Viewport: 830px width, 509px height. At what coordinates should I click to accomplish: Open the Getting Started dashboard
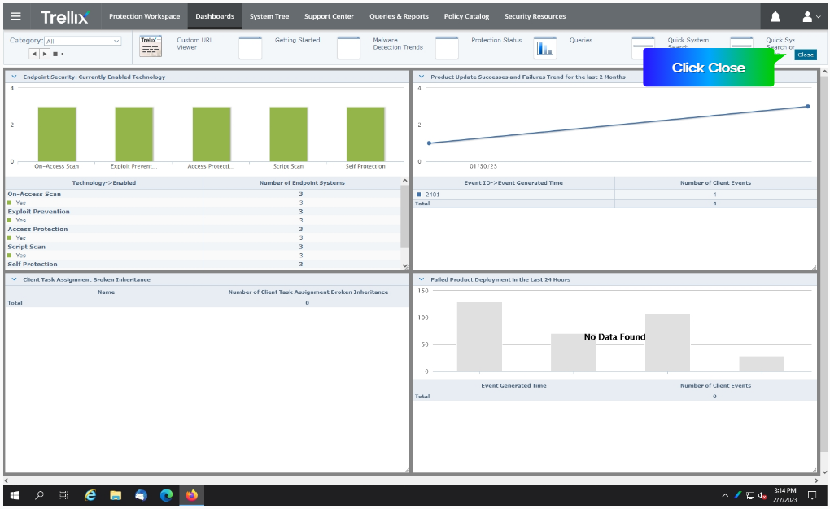251,48
